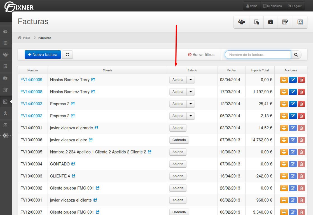313x215 pixels.
Task: Click Cobrada status button for FV13/00006
Action: (x=179, y=140)
